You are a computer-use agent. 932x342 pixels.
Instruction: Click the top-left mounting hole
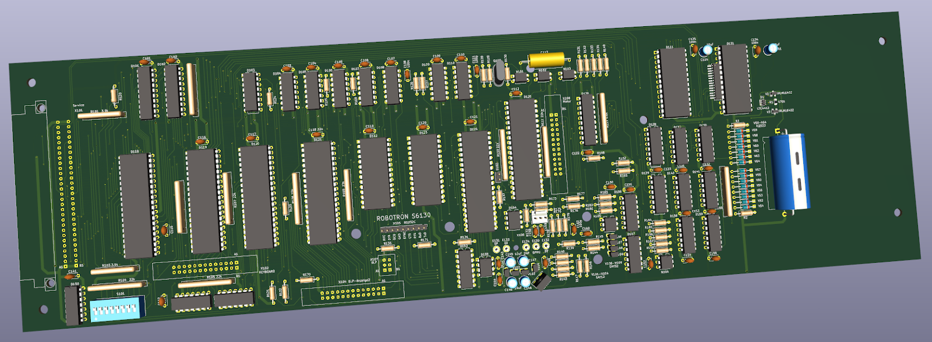pos(32,83)
